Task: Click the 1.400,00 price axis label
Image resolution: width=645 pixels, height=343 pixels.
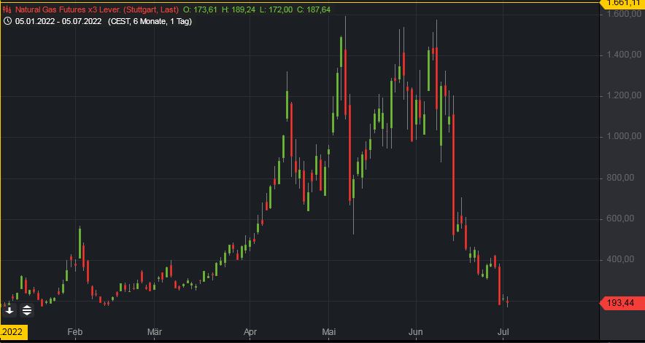Action: pyautogui.click(x=625, y=55)
